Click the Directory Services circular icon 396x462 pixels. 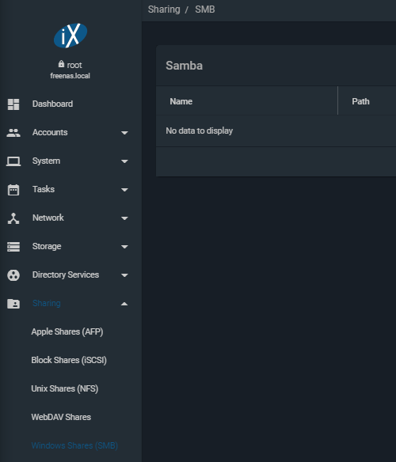click(x=13, y=275)
